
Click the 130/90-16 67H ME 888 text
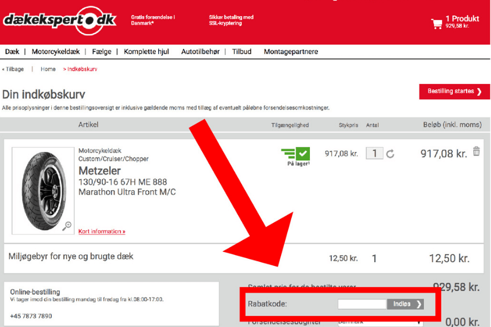(x=123, y=182)
